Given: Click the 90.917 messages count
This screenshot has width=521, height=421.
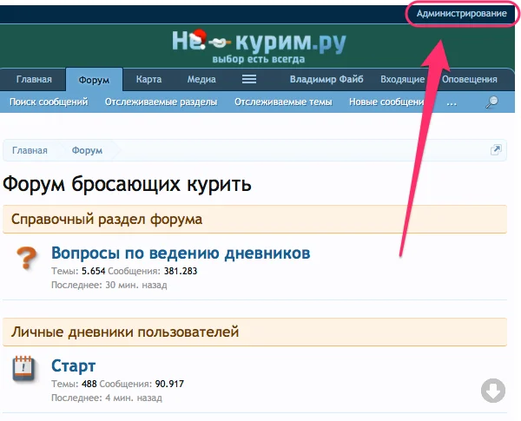Looking at the screenshot, I should (x=169, y=385).
